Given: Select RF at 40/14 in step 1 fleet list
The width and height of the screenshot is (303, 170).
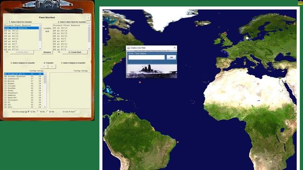Looking at the screenshot, I should pyautogui.click(x=21, y=34).
